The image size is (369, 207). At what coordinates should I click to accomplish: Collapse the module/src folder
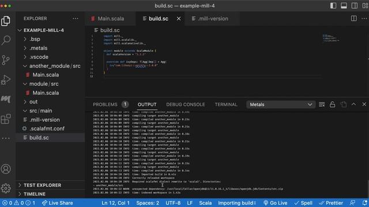50,84
